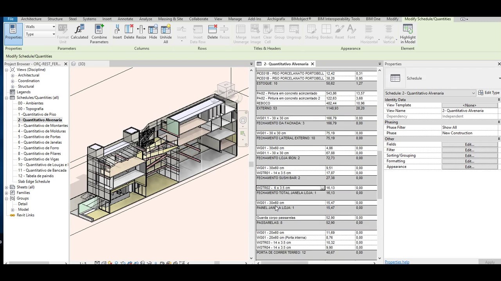Open Align Vertical options
The width and height of the screenshot is (501, 281).
[x=389, y=34]
